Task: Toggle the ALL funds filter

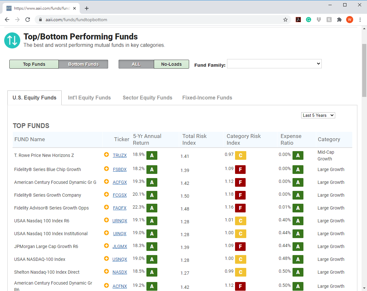Action: [x=136, y=64]
